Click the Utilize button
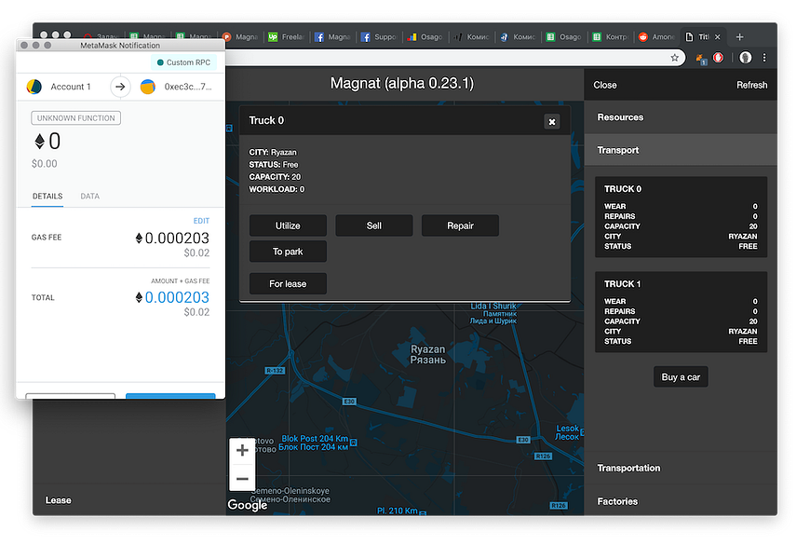 (288, 225)
